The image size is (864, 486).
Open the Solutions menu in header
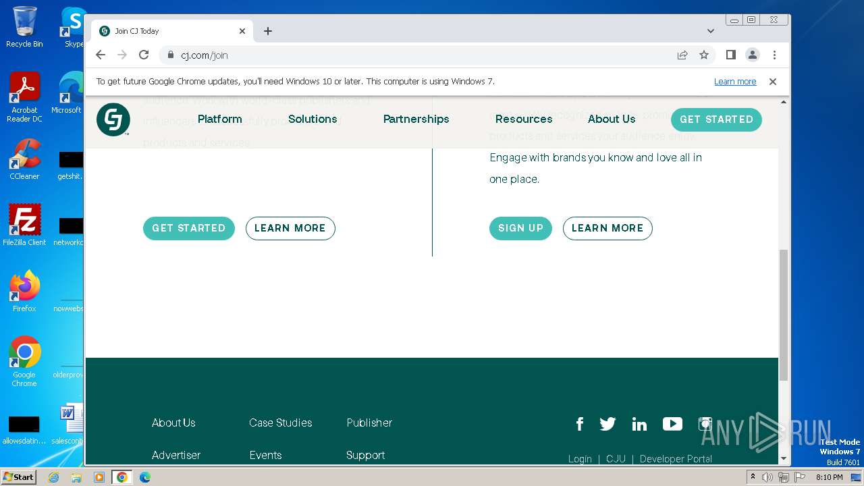pos(313,119)
